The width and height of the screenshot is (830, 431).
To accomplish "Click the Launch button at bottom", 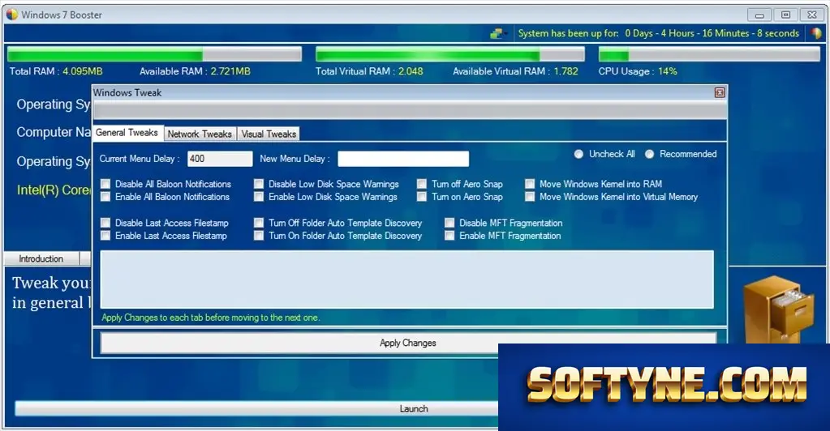I will click(x=414, y=409).
